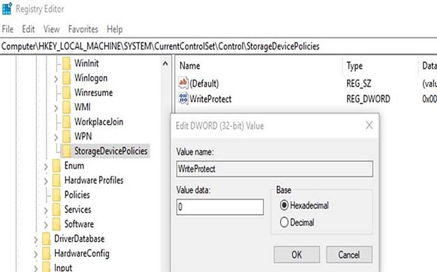Select the WriteProtect DWORD value icon
Viewport: 437px width, 272px height.
pos(184,99)
